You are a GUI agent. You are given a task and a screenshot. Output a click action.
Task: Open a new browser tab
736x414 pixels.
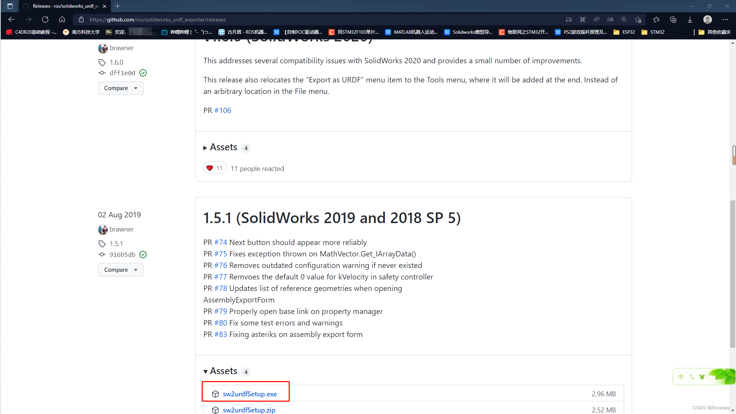118,6
